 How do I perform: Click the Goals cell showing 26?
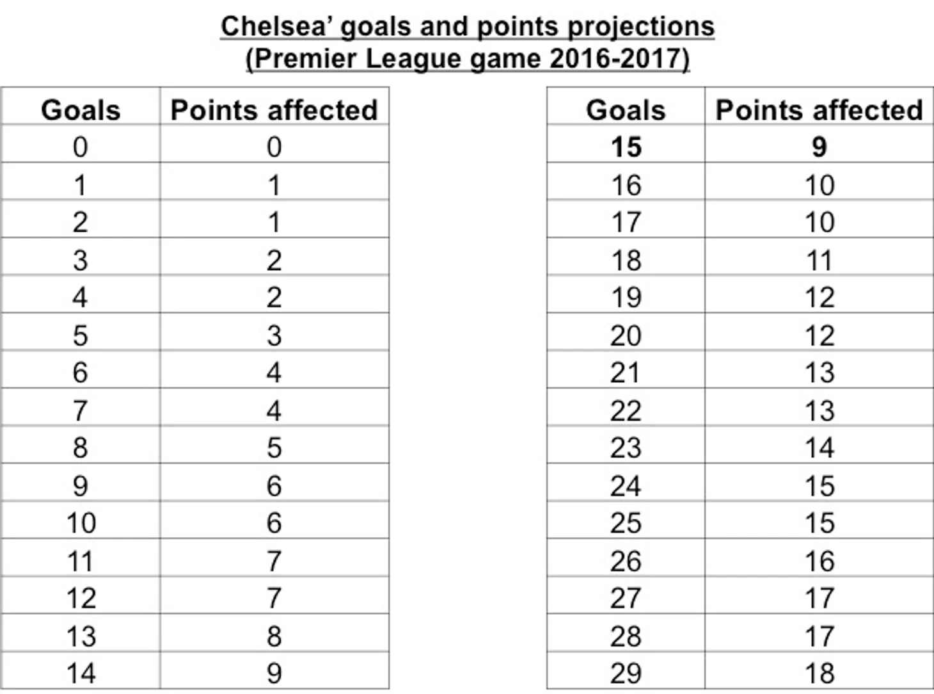(626, 561)
